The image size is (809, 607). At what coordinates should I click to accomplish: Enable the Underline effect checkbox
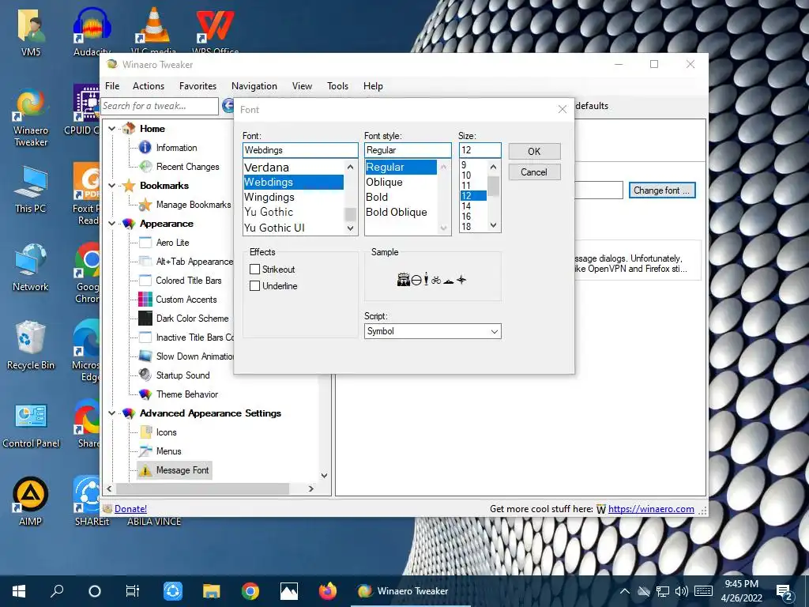pos(254,286)
